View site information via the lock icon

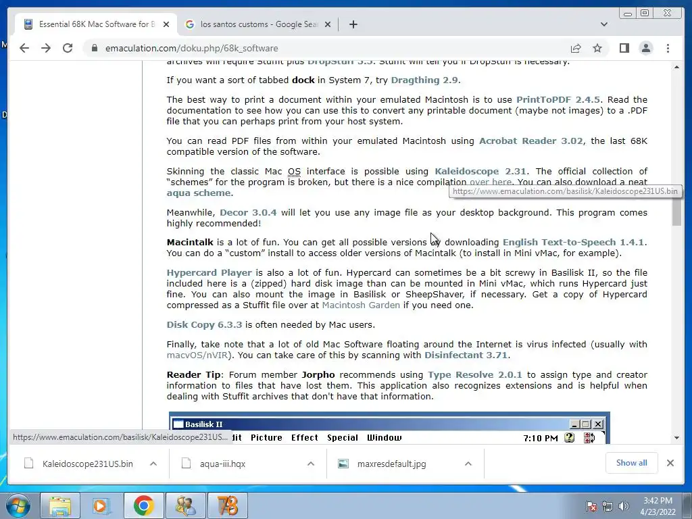94,48
